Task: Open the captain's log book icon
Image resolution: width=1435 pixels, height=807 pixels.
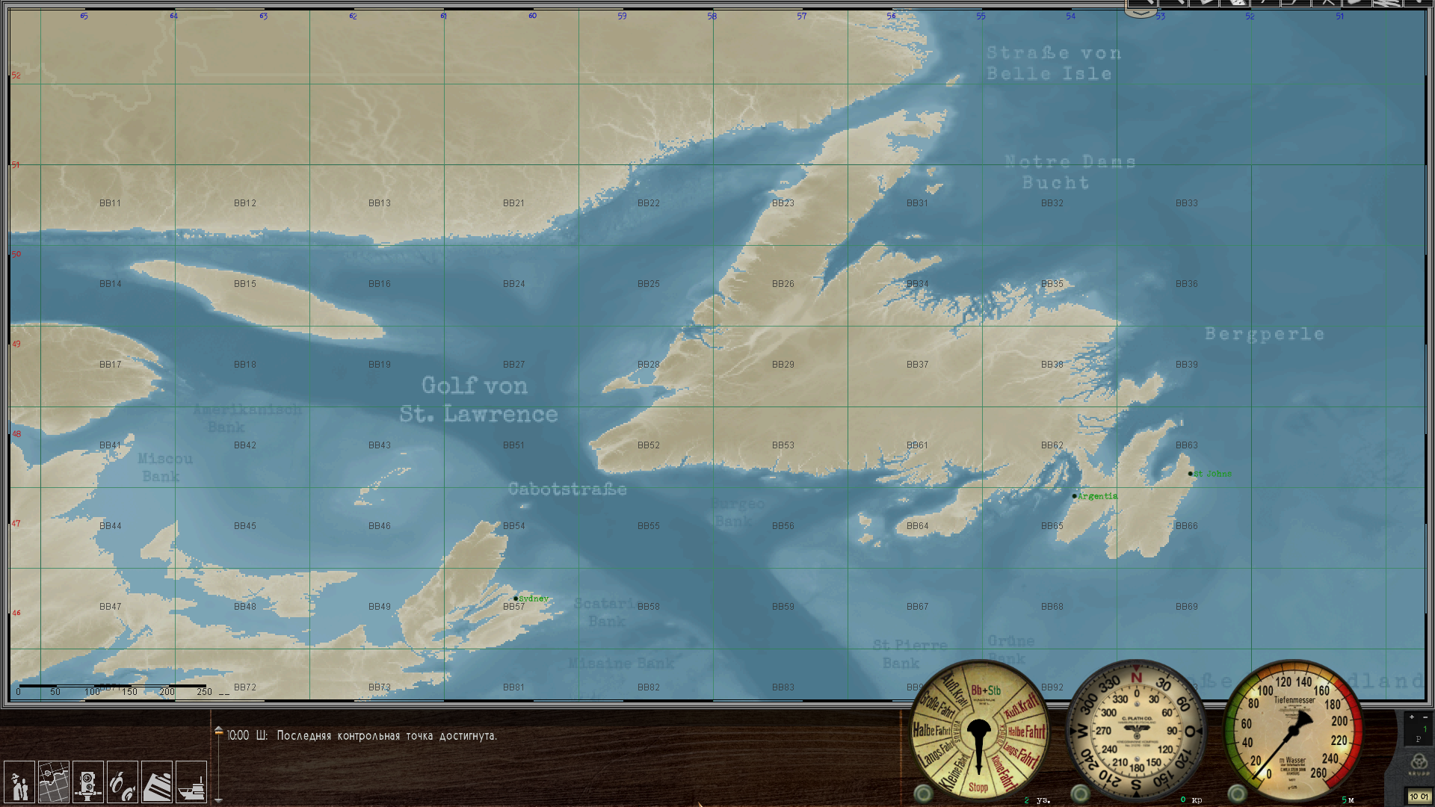Action: [x=157, y=782]
